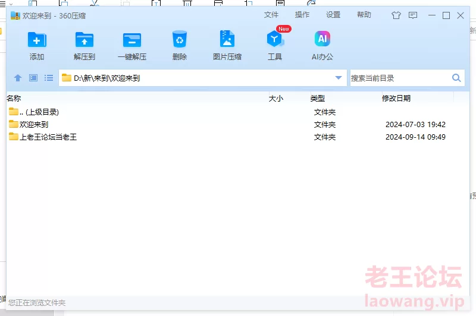Open the feedback message icon in title bar
The height and width of the screenshot is (316, 476).
point(413,15)
